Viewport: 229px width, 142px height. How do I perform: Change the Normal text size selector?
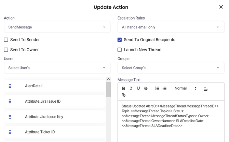pyautogui.click(x=186, y=88)
